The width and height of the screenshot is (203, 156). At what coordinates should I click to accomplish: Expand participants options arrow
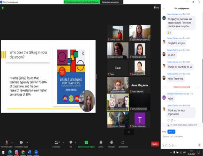coord(63,142)
